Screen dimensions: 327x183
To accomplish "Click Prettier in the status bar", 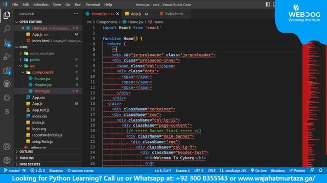I will [297, 171].
